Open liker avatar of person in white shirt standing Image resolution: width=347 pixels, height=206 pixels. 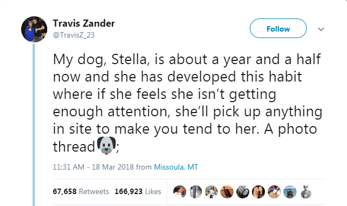tap(211, 192)
